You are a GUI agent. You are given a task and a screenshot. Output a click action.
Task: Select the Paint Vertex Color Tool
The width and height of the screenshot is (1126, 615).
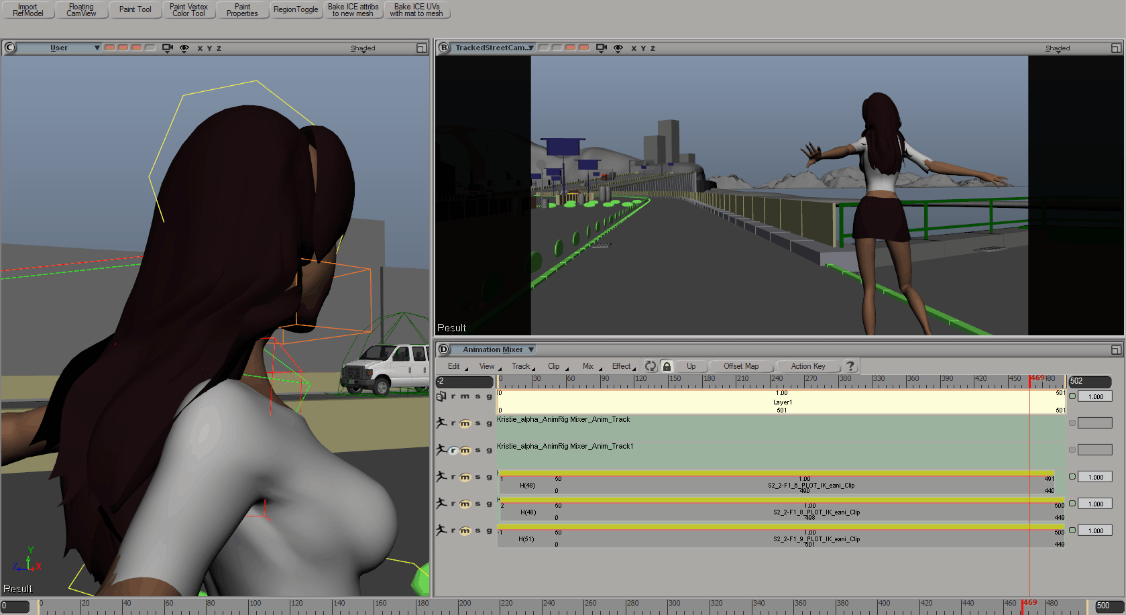188,10
